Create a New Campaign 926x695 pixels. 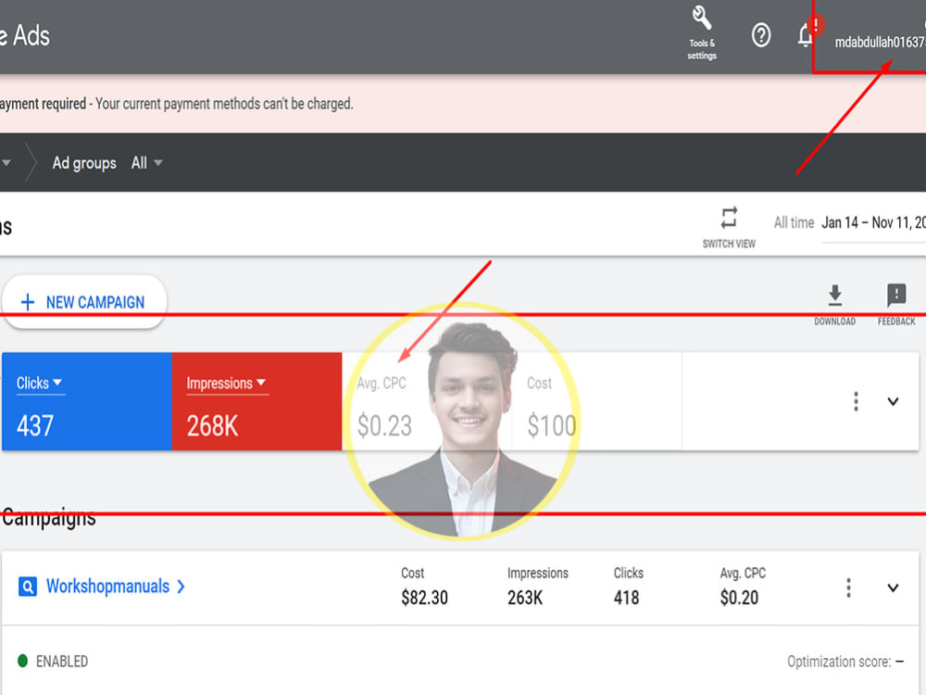(x=84, y=302)
